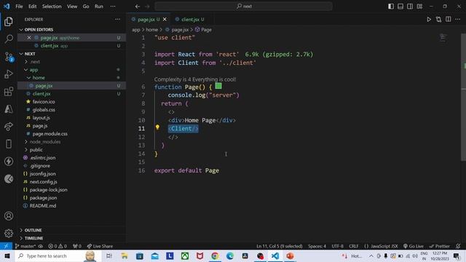The width and height of the screenshot is (466, 262).
Task: Open the Live Share view in activity bar
Action: pyautogui.click(x=9, y=127)
